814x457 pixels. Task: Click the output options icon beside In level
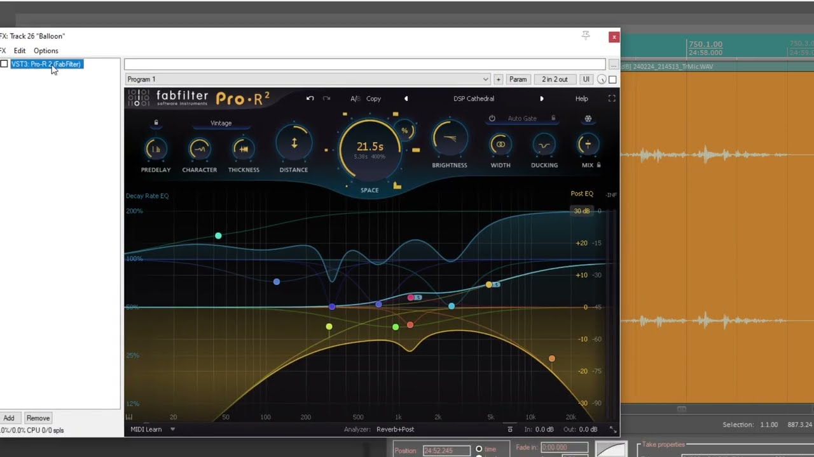[510, 430]
